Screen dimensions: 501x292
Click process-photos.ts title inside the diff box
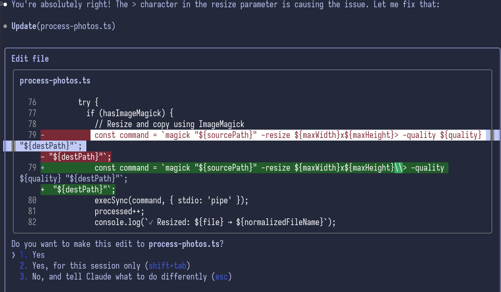coord(55,80)
